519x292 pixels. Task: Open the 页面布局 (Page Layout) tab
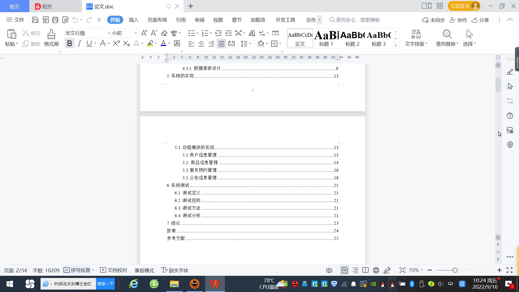click(x=157, y=20)
